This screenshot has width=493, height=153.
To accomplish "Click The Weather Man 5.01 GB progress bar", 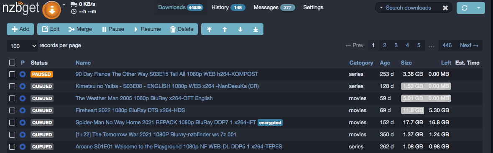I will click(426, 98).
